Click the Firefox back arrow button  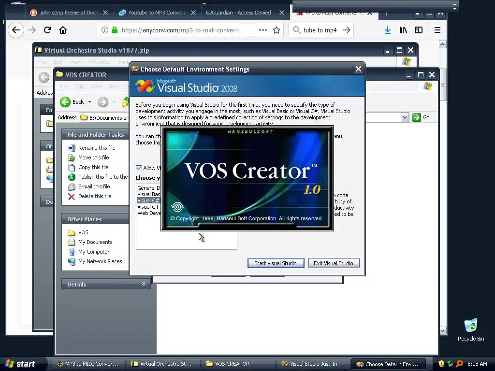[x=16, y=30]
